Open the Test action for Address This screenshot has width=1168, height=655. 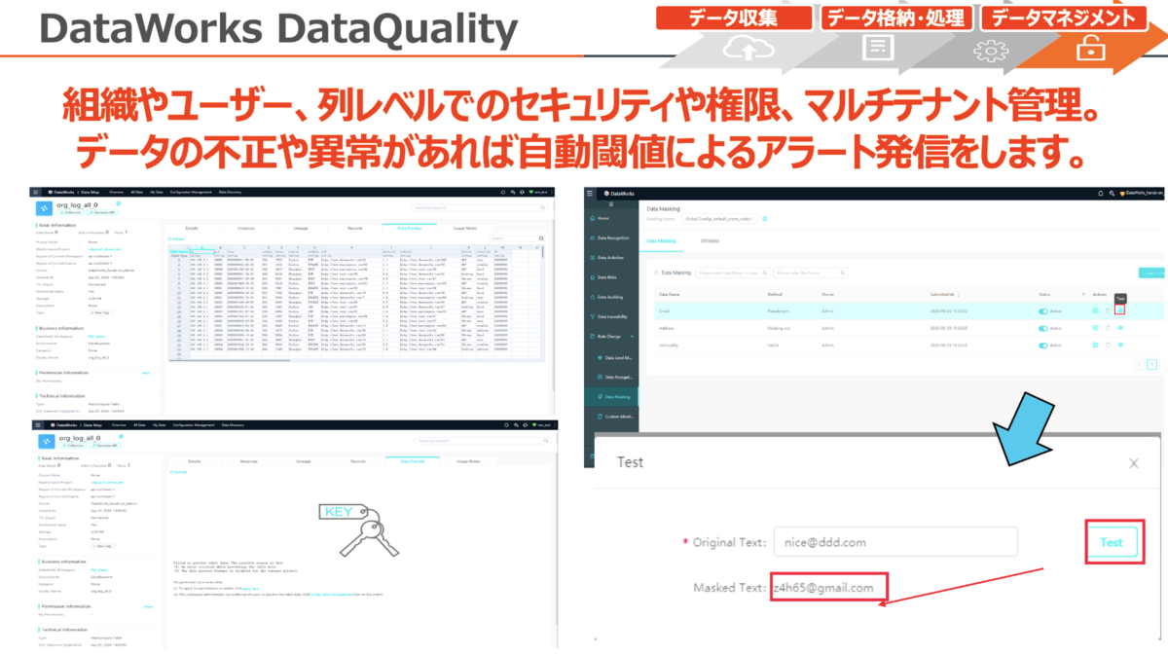(x=1120, y=328)
